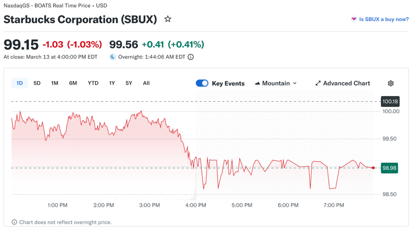Click the expand arrows icon for Advanced Chart
The height and width of the screenshot is (233, 415).
point(318,83)
